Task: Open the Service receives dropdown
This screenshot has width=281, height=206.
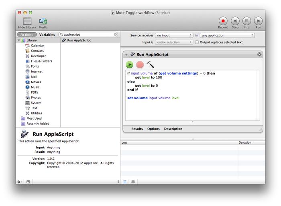Action: pyautogui.click(x=174, y=35)
